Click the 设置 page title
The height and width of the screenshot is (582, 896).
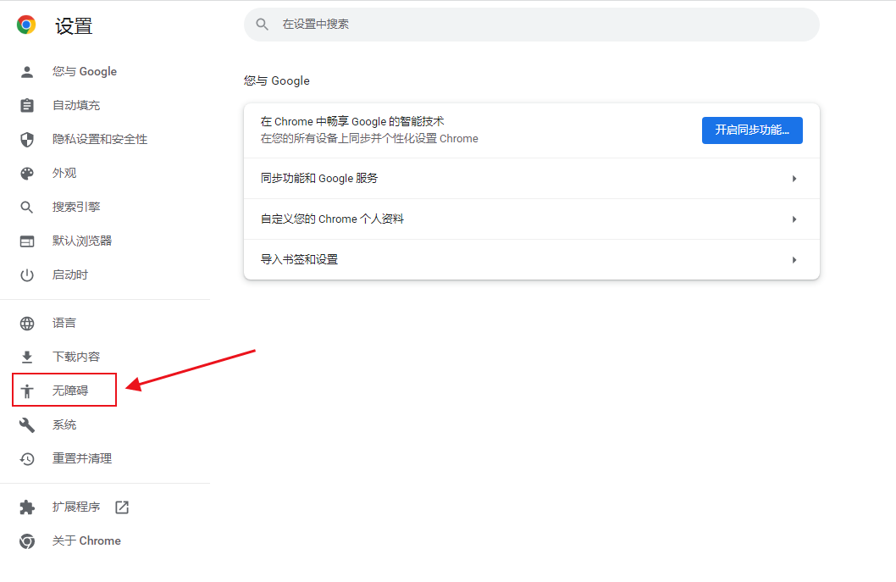74,25
